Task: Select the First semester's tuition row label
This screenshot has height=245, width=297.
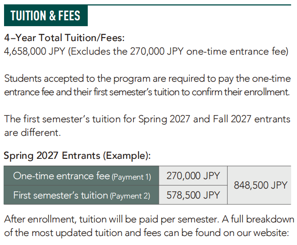Action: (81, 195)
